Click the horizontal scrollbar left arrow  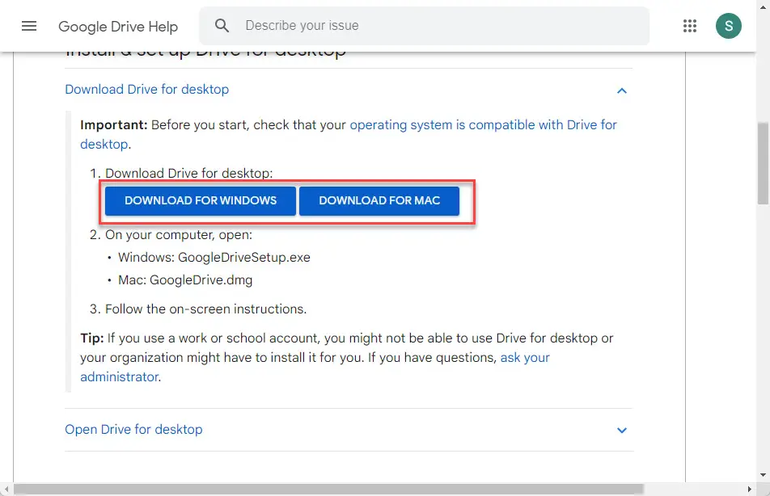6,489
